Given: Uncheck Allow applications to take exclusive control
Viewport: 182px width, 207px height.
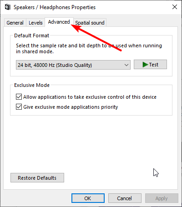Looking at the screenshot, I should [x=19, y=97].
